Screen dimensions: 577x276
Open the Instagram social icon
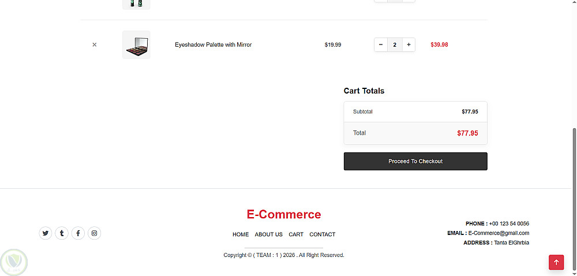[94, 233]
